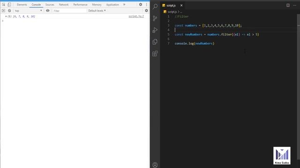Select script.js in the breadcrumb bar
This screenshot has width=300, height=168.
click(x=172, y=12)
